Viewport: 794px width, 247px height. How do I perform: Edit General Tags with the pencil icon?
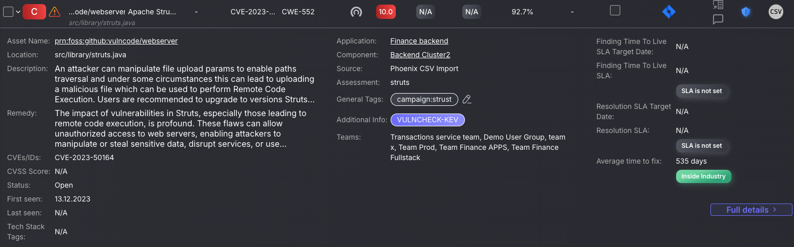466,99
